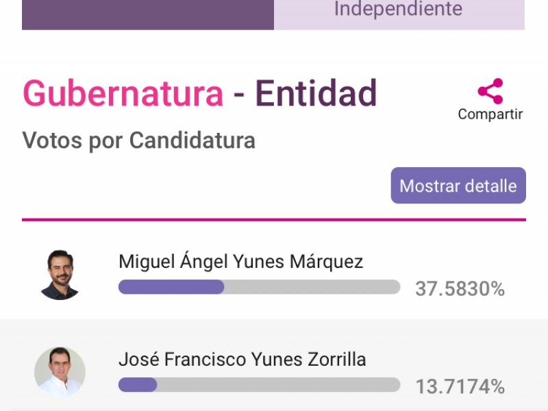Open Miguel Ángel Yunes Márquez's candidate photo
This screenshot has height=411, width=548.
(x=60, y=275)
